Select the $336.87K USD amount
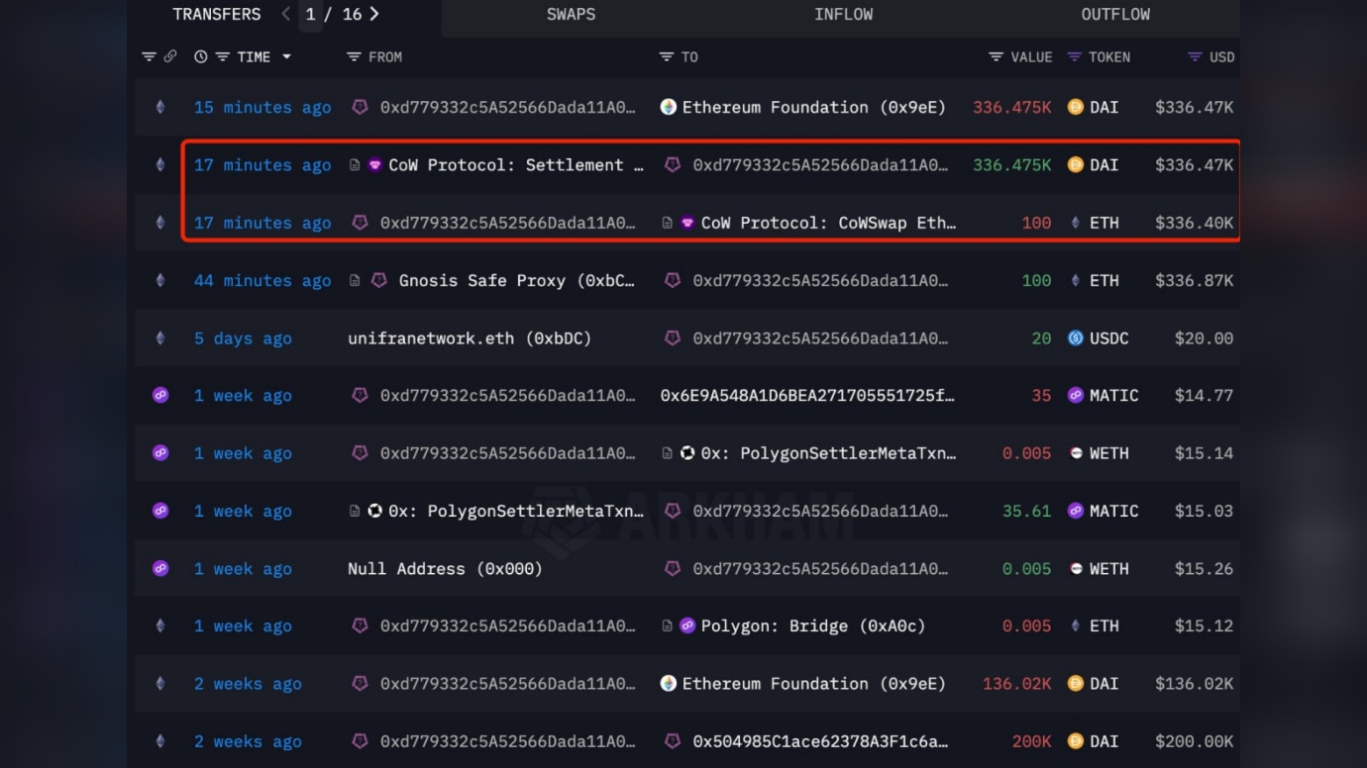1367x768 pixels. tap(1194, 281)
